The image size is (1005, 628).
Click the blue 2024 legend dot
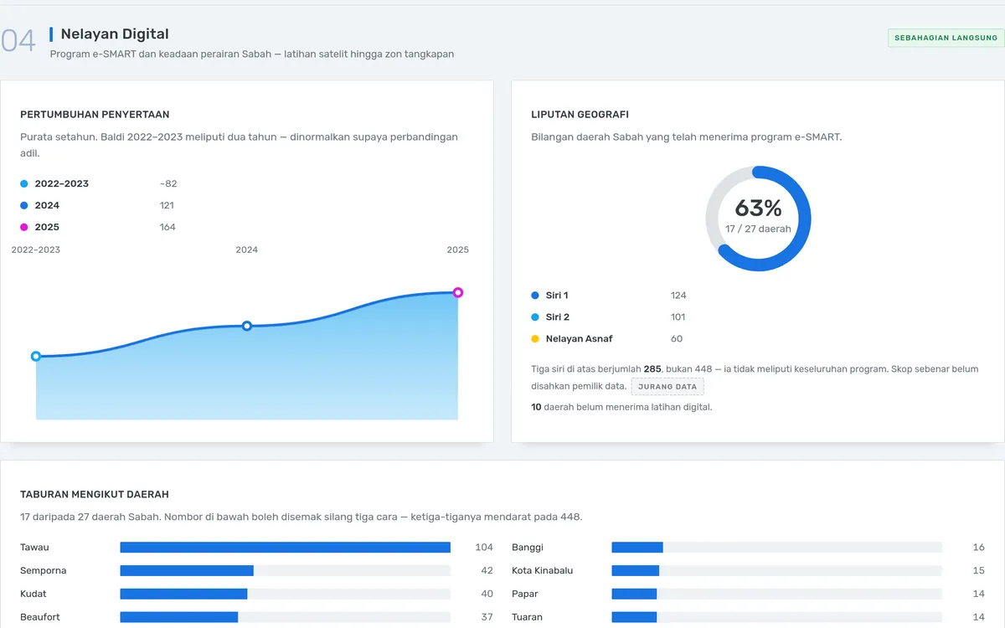[x=24, y=205]
